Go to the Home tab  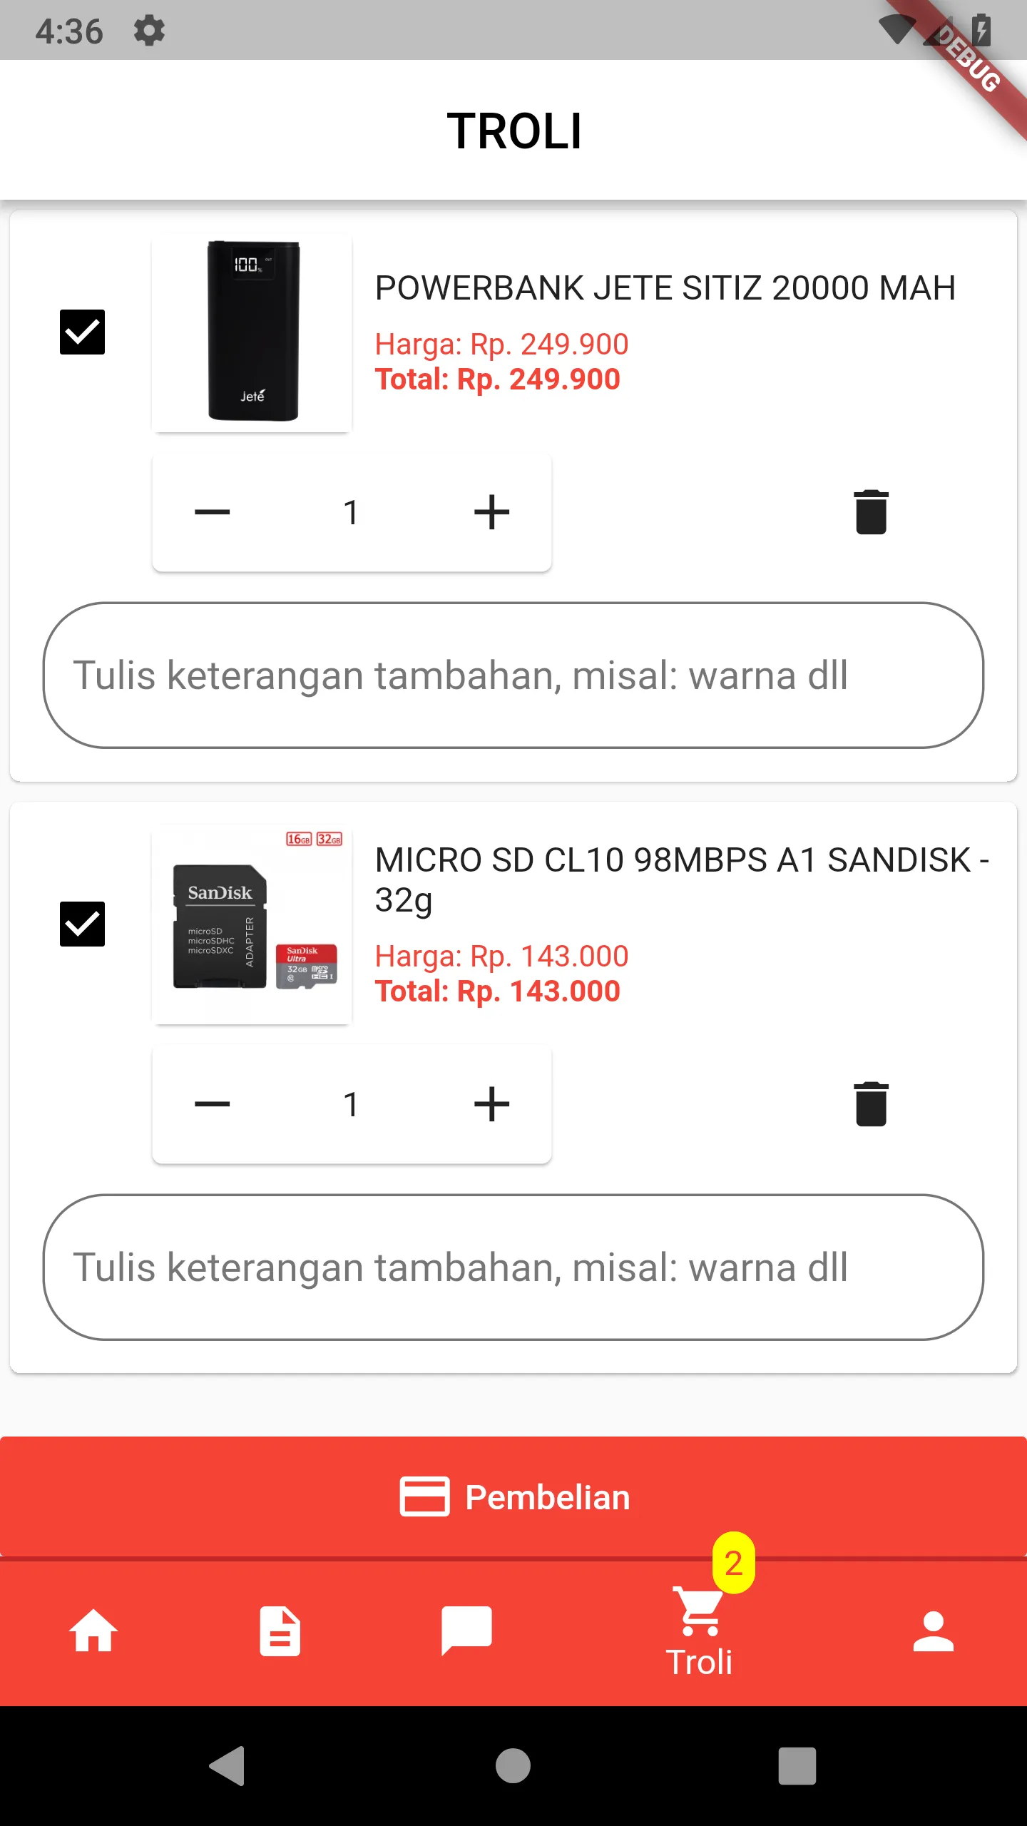(x=93, y=1631)
